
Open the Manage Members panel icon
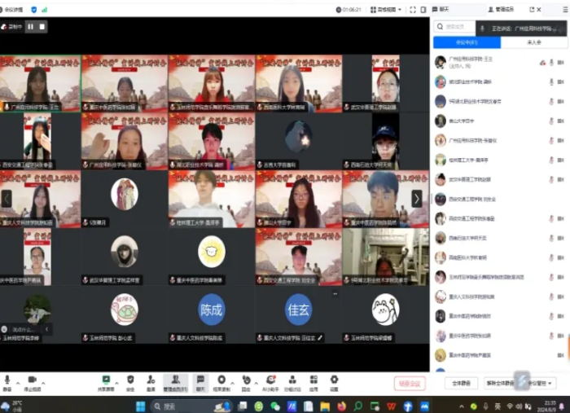pyautogui.click(x=175, y=380)
